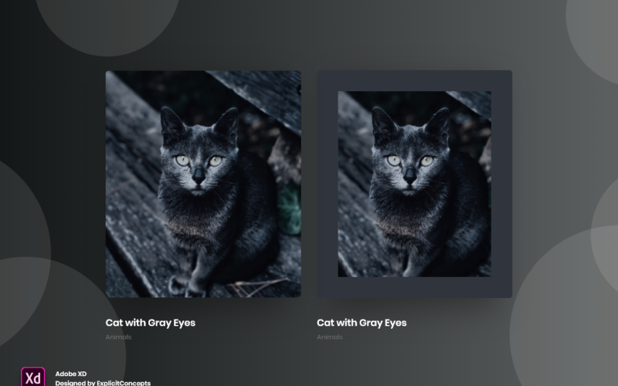Click the "Adobe XD" label text
Screen dimensions: 618x386
(x=71, y=374)
